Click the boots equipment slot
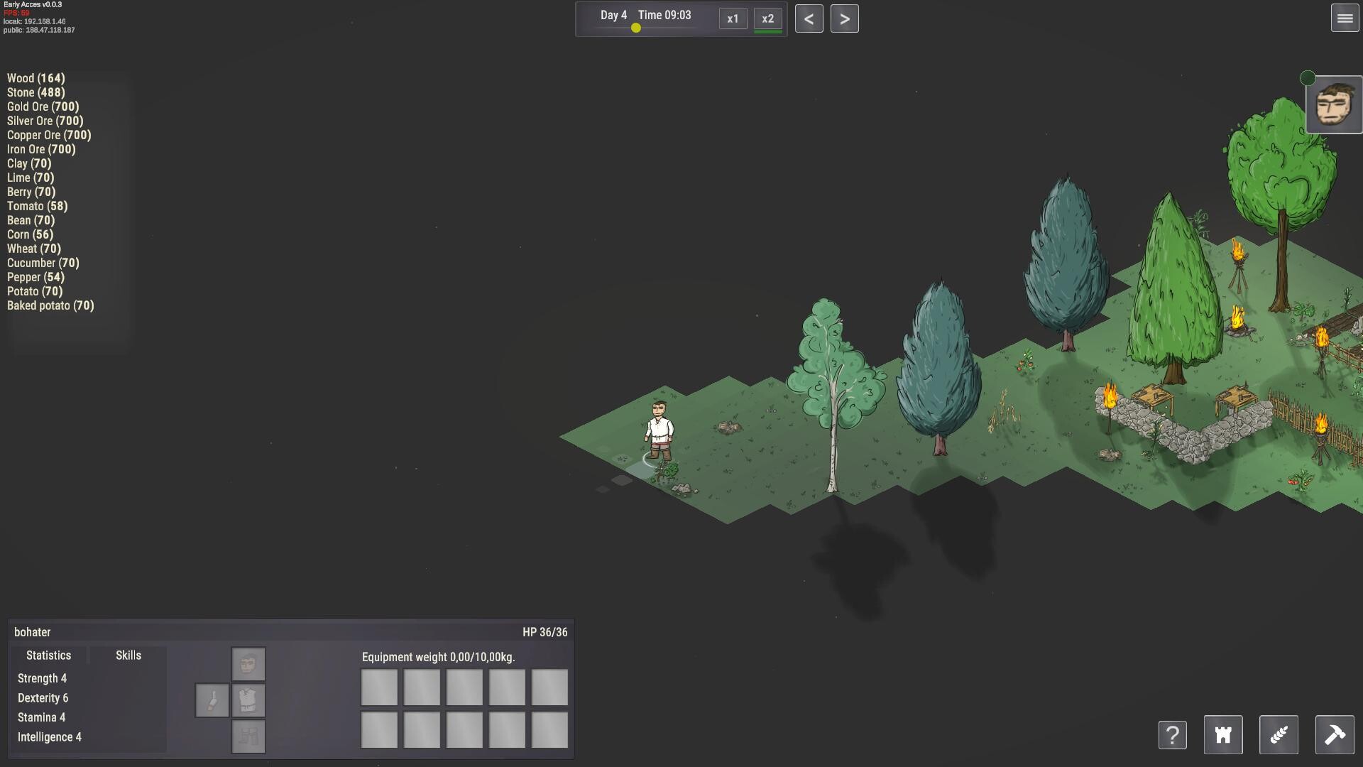Image resolution: width=1363 pixels, height=767 pixels. pos(248,736)
